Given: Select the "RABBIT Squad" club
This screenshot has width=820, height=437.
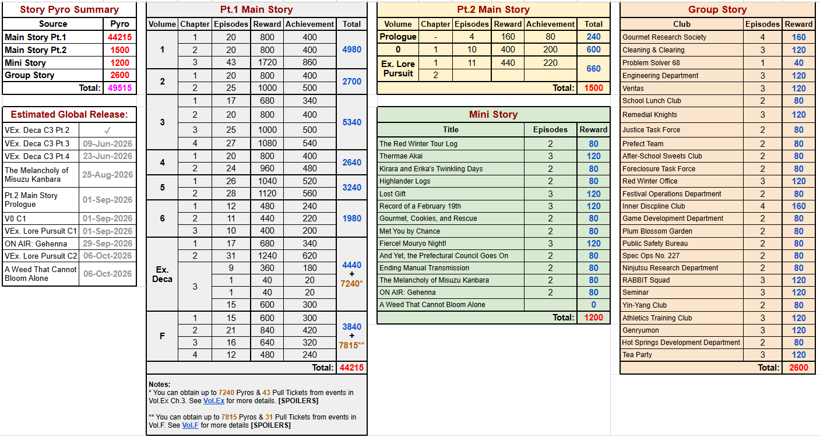Looking at the screenshot, I should pos(646,280).
